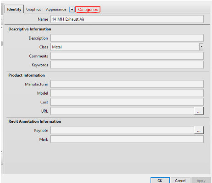Click the plus icon to add asset
The height and width of the screenshot is (183, 212).
pyautogui.click(x=72, y=10)
